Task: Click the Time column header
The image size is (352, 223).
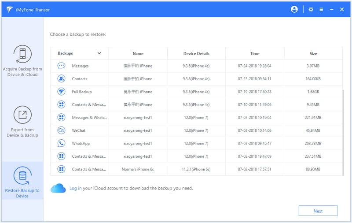Action: (x=255, y=53)
